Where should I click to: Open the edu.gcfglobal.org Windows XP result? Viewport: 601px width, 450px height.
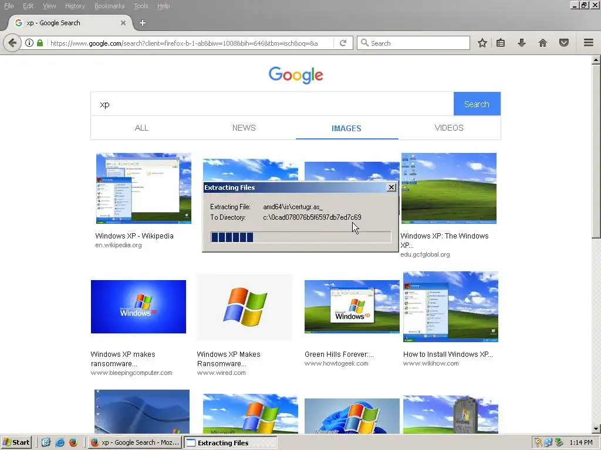pos(445,240)
